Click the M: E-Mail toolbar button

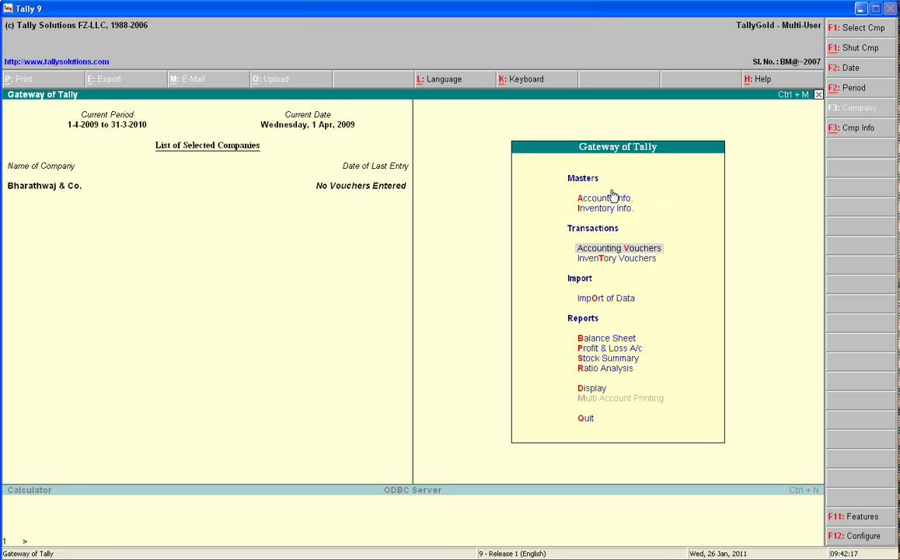(208, 79)
